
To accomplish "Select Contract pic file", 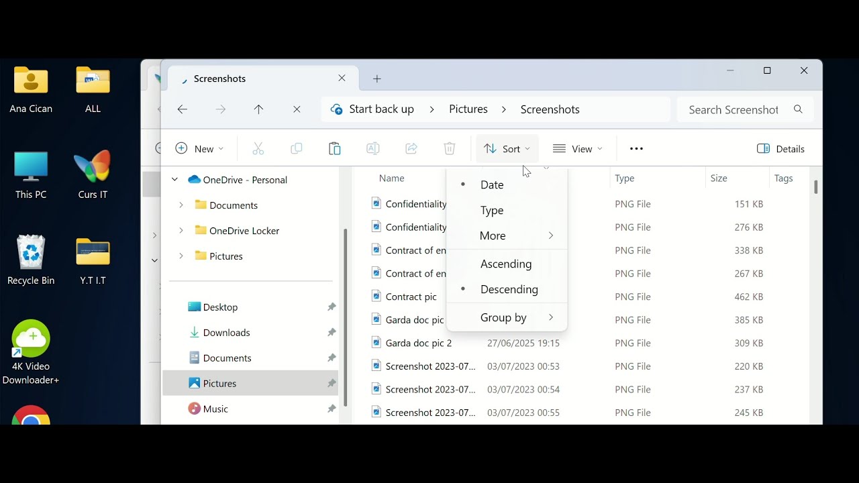I will point(411,297).
